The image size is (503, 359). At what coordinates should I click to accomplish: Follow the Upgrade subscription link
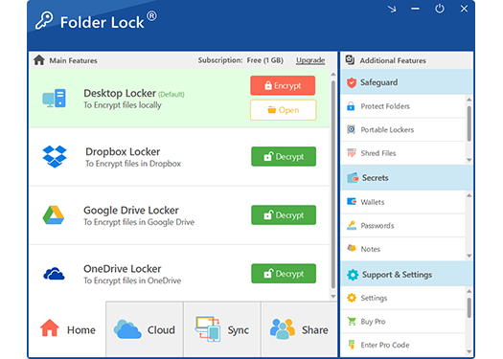(310, 60)
